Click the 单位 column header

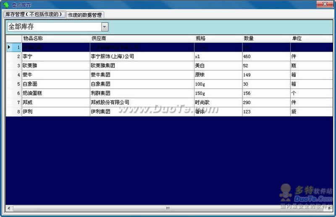[311, 38]
